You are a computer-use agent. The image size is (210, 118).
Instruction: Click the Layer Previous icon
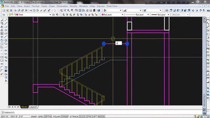coord(57,14)
